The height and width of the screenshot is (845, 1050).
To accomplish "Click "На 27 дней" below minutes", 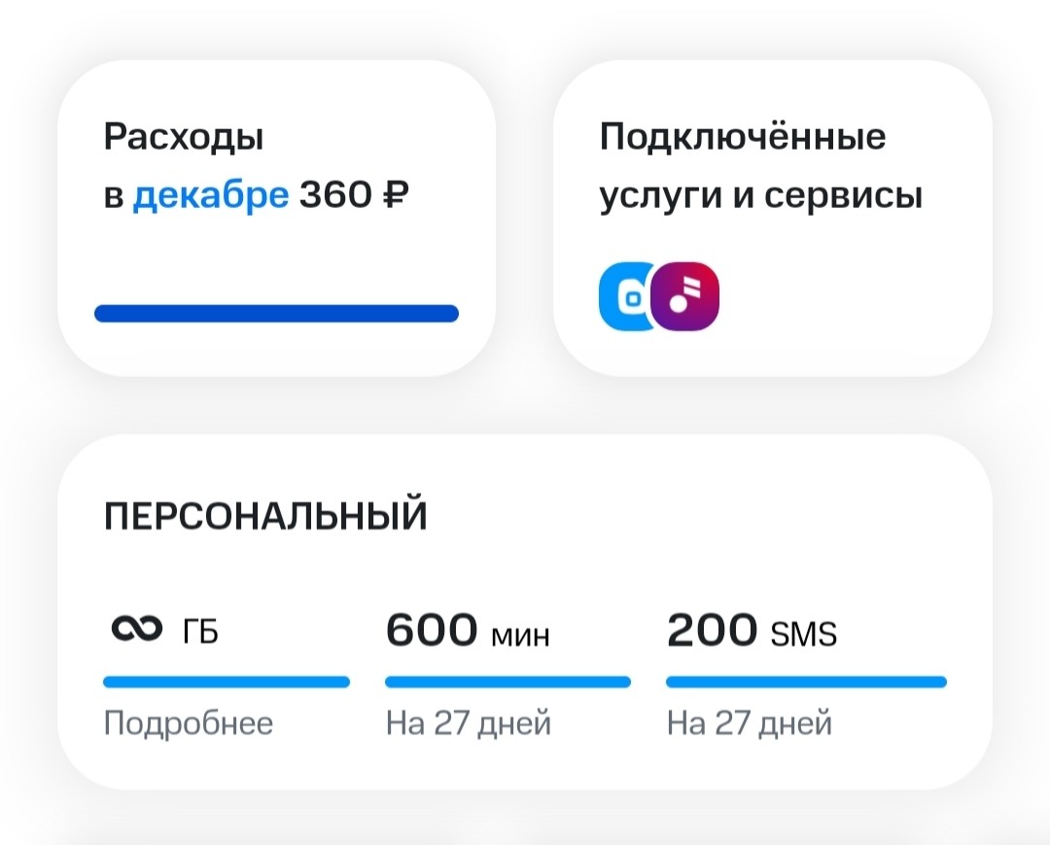I will [468, 724].
